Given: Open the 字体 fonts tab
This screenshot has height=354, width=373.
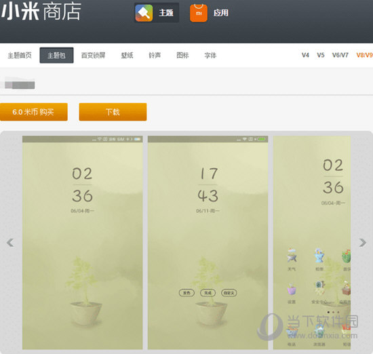Looking at the screenshot, I should coord(210,56).
